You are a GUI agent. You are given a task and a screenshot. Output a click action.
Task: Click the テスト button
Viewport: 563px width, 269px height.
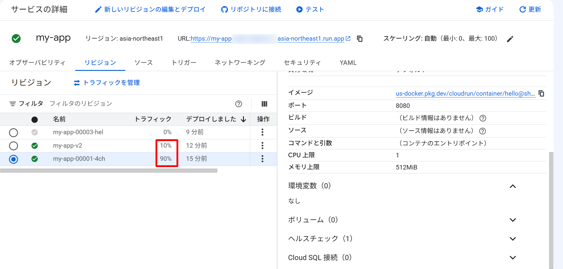[x=310, y=10]
